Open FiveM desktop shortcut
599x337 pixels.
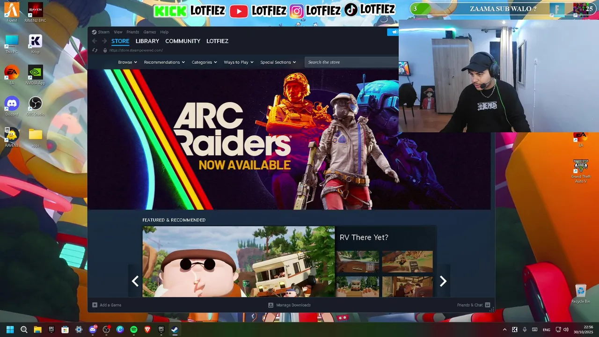coord(12,12)
